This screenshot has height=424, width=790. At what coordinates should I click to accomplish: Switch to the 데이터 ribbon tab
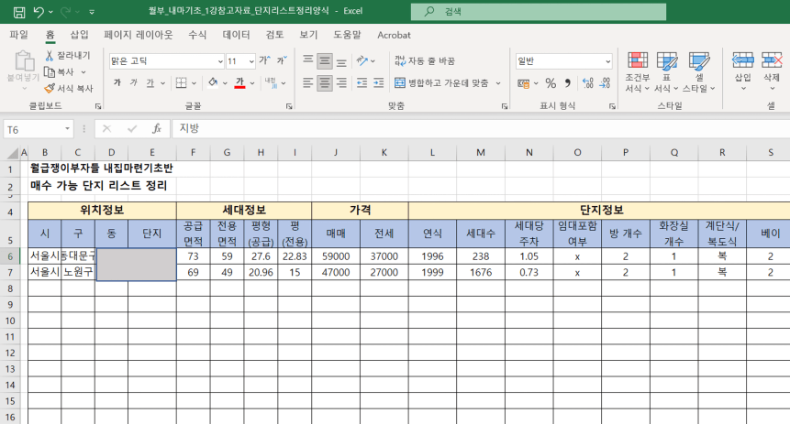click(236, 35)
